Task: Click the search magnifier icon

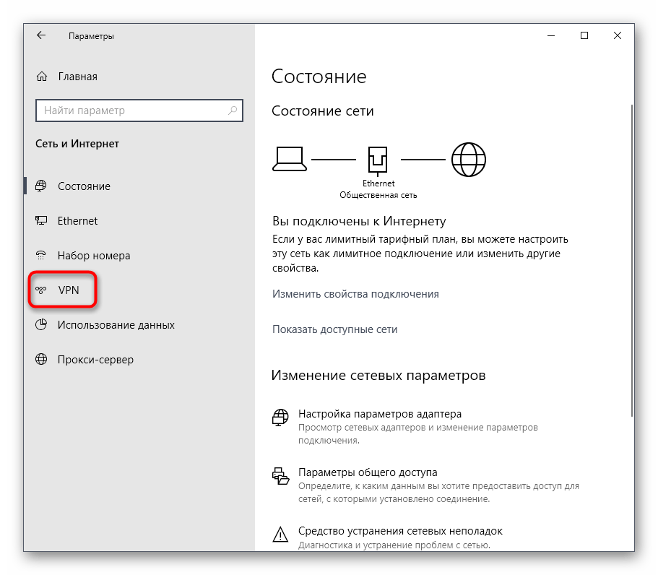Action: coord(233,111)
